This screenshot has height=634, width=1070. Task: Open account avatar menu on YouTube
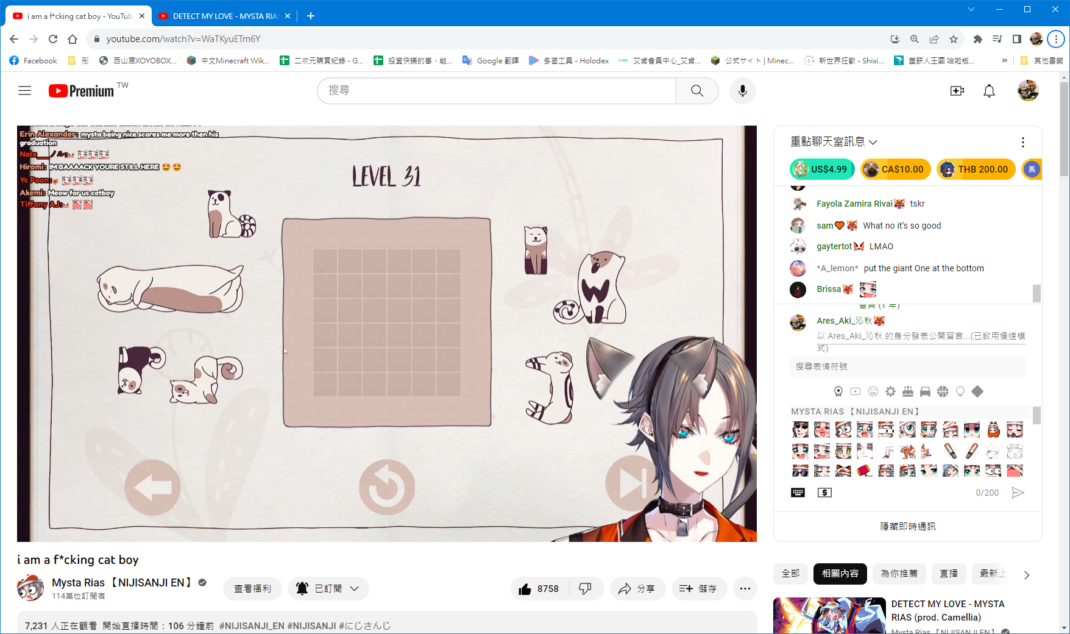tap(1028, 91)
